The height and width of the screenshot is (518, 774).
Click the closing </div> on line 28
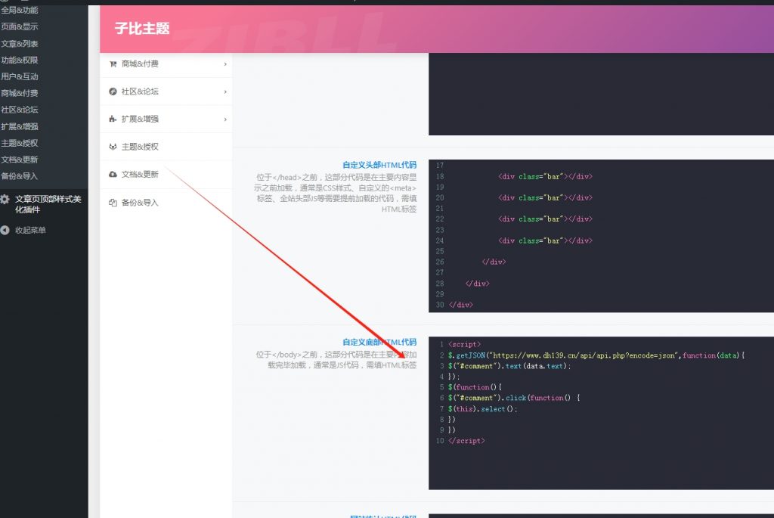click(478, 284)
